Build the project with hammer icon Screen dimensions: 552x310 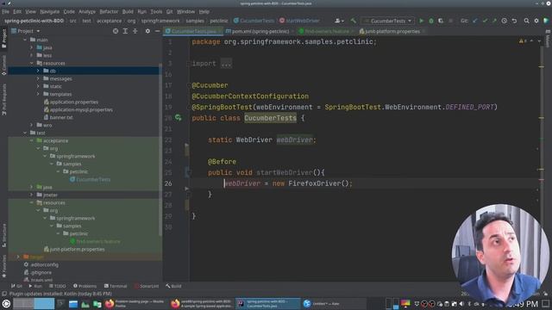tap(353, 21)
